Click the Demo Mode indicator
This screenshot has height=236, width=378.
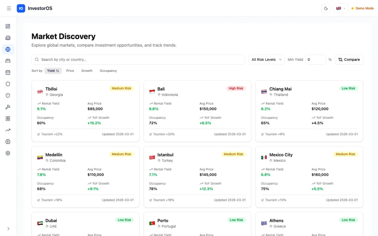point(362,8)
